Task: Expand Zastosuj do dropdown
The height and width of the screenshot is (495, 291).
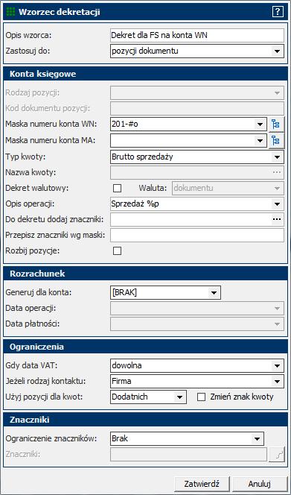Action: pos(277,51)
